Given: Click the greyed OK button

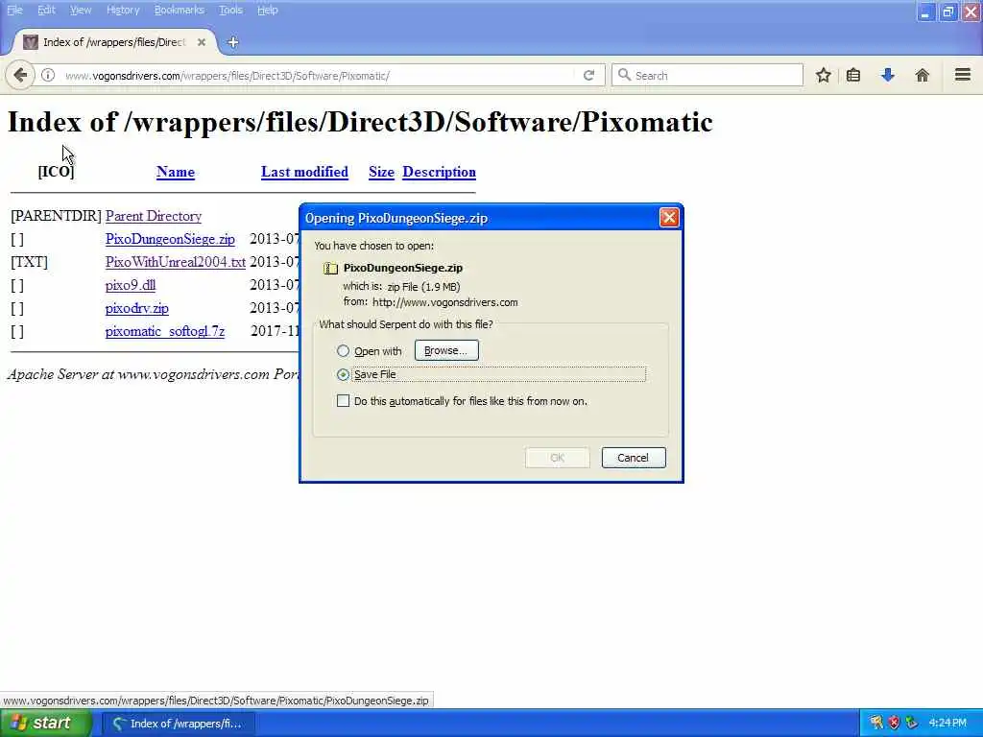Looking at the screenshot, I should [558, 458].
